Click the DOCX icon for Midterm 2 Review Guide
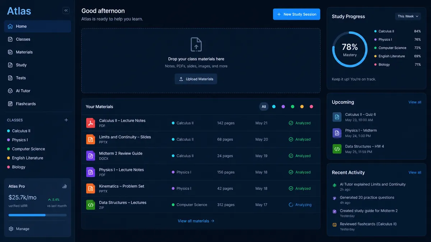 point(91,156)
